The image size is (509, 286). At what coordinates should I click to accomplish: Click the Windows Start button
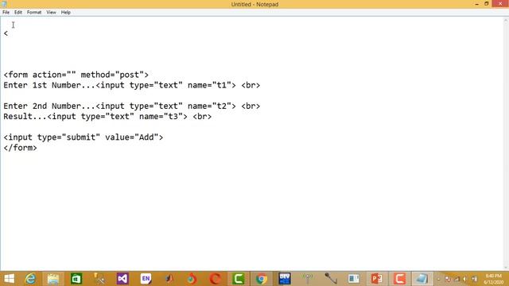9,279
